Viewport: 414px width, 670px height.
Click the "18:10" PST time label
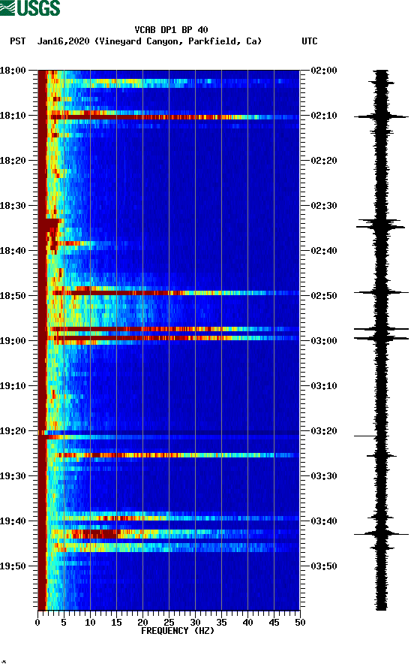13,116
